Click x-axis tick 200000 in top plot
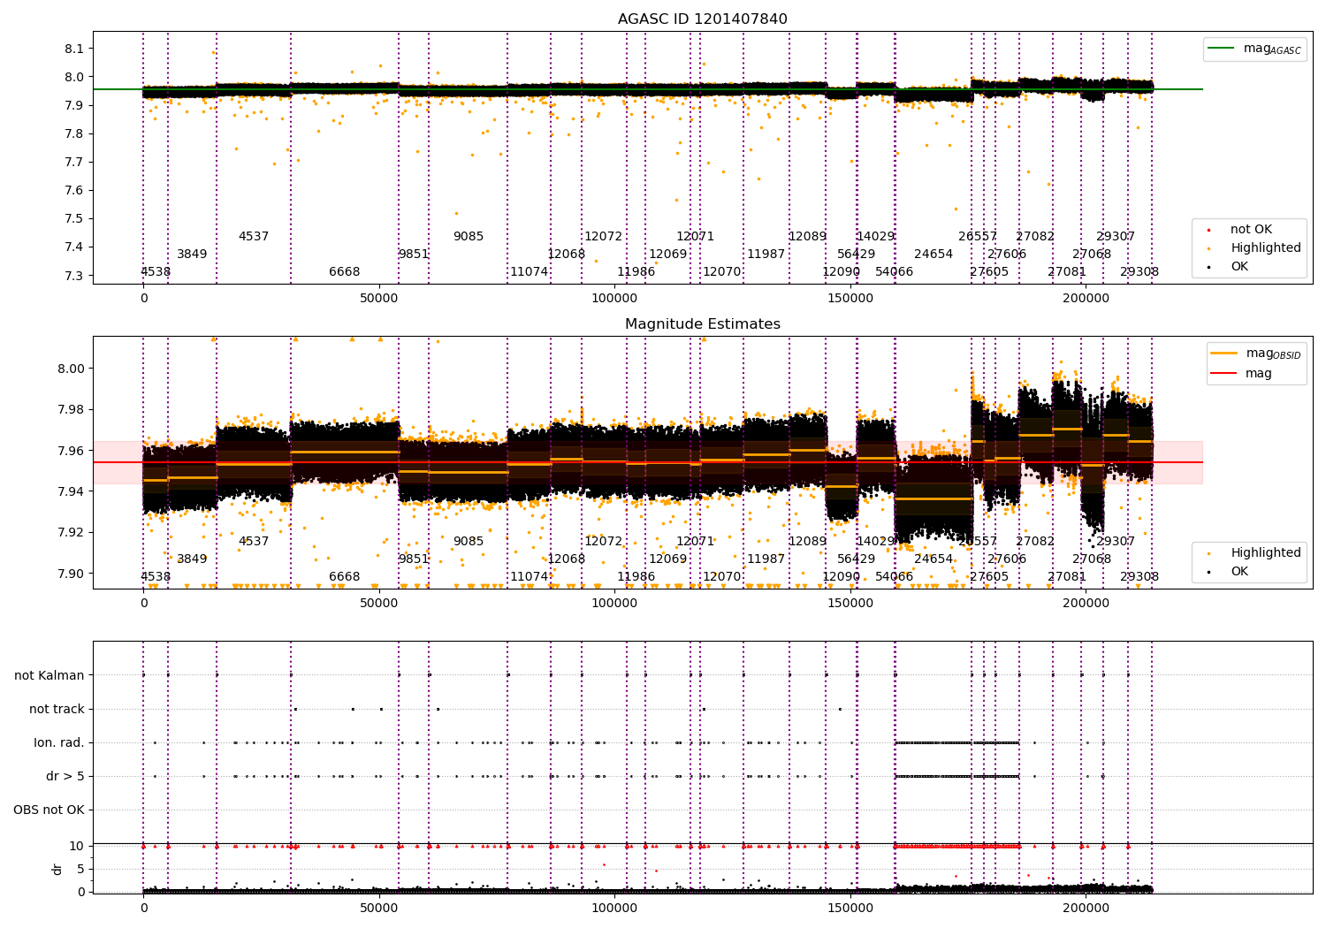This screenshot has width=1326, height=928. tap(1086, 300)
